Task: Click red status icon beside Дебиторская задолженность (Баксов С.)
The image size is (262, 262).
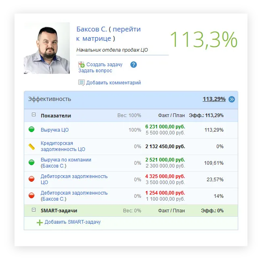Action: (x=31, y=195)
